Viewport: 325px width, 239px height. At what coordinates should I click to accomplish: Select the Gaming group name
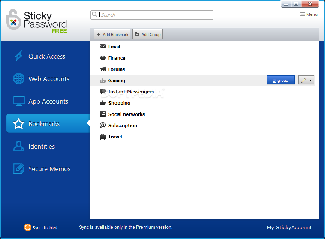(117, 81)
